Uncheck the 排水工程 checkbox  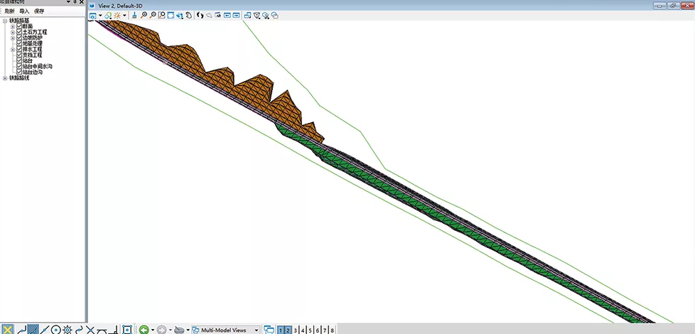[x=19, y=50]
